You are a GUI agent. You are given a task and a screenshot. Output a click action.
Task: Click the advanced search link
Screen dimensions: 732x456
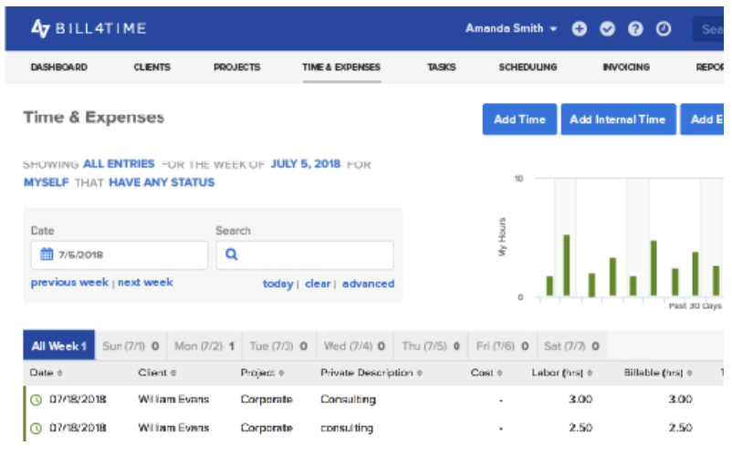(x=369, y=284)
